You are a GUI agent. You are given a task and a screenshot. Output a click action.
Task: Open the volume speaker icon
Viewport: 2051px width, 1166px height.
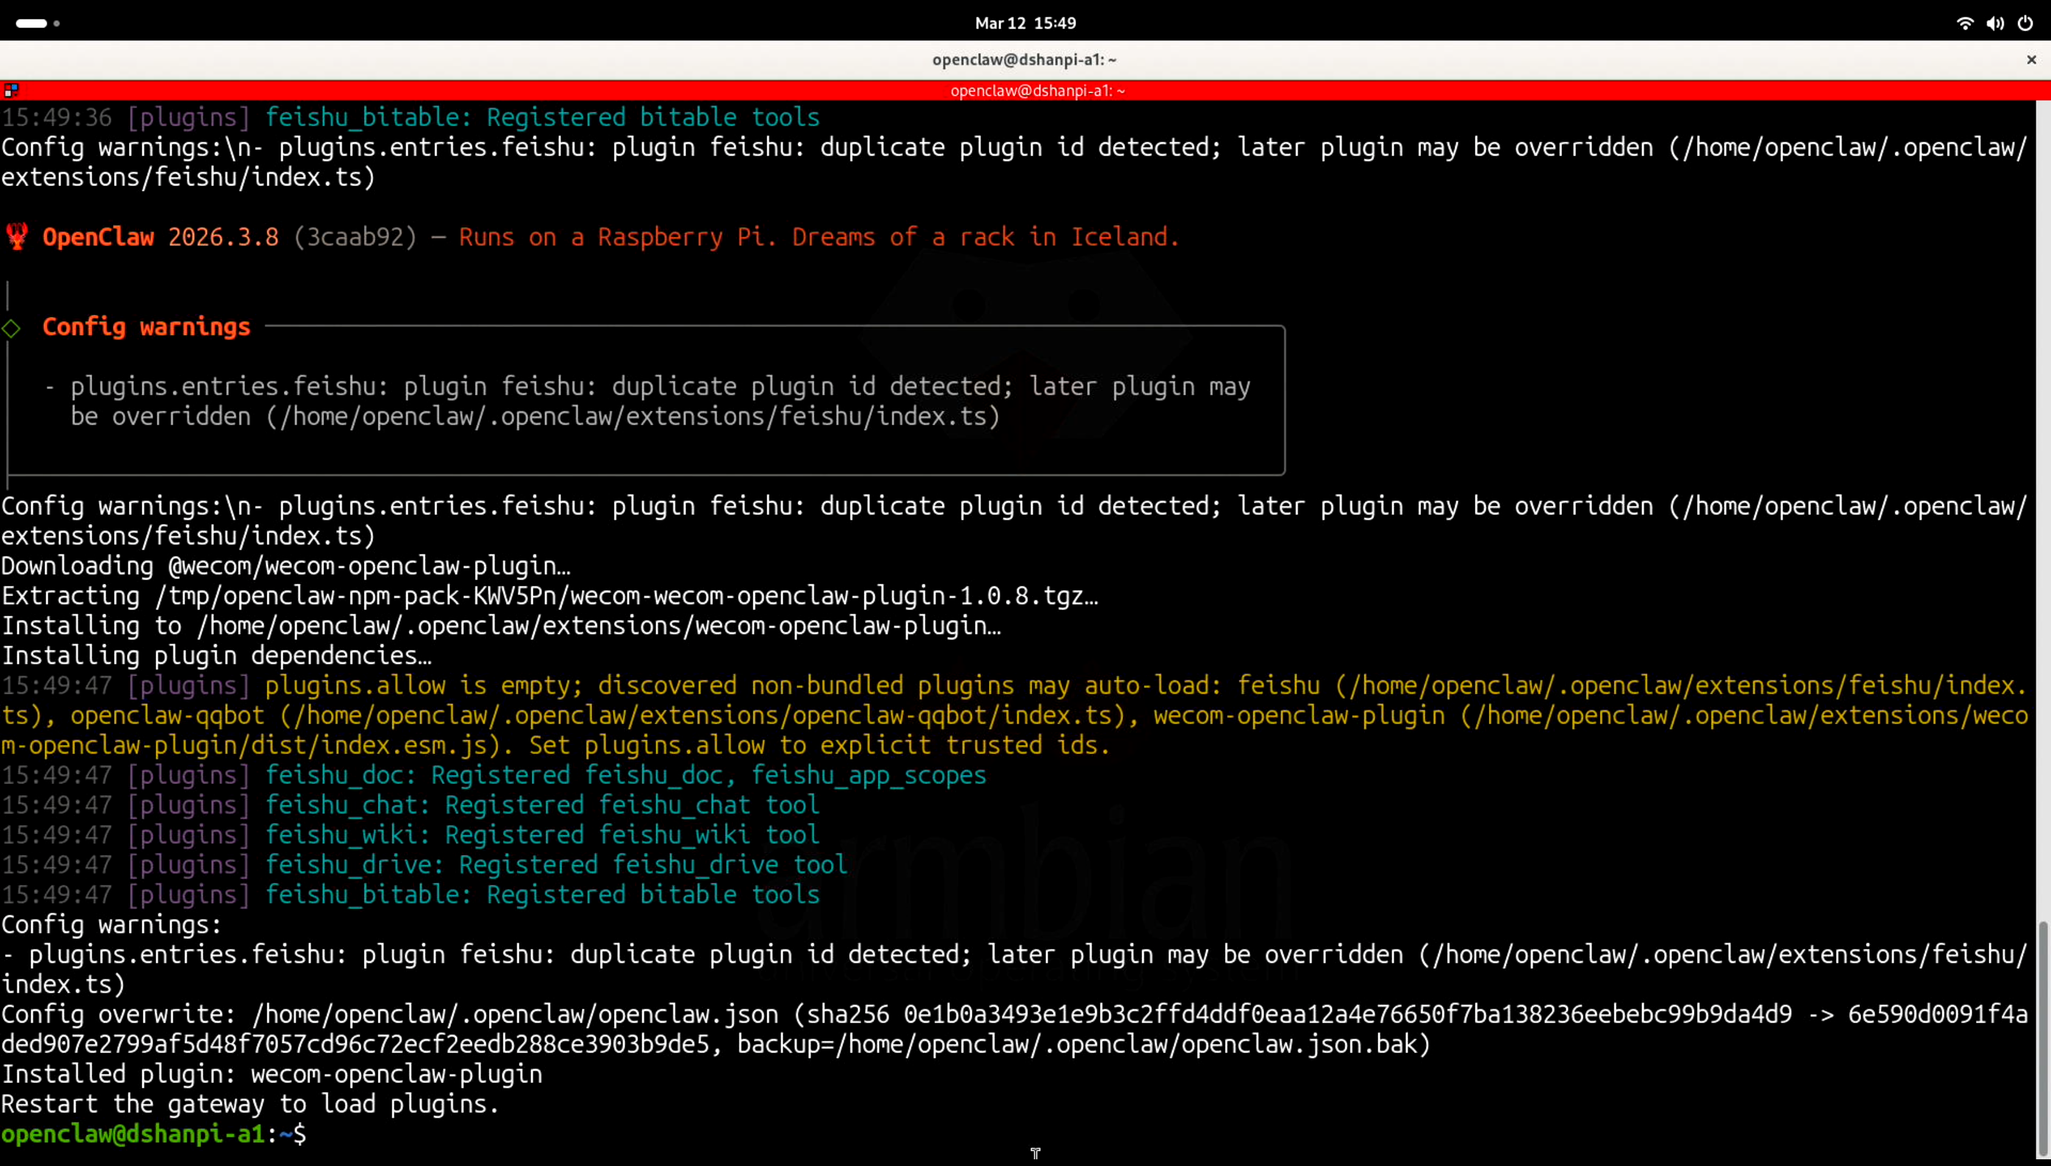coord(1994,23)
